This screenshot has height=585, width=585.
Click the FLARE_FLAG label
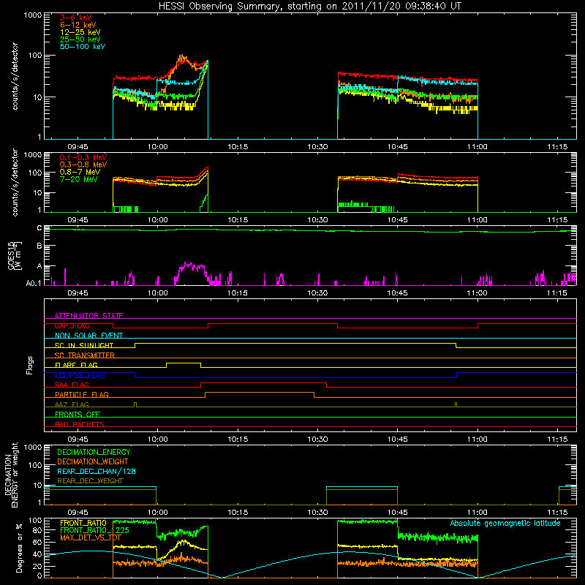point(76,365)
